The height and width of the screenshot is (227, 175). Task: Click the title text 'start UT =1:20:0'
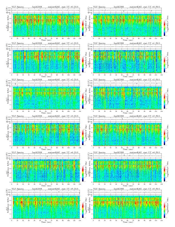[70, 43]
